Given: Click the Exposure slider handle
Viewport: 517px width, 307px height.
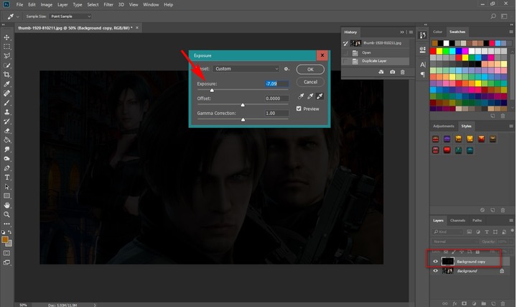Looking at the screenshot, I should (x=212, y=90).
